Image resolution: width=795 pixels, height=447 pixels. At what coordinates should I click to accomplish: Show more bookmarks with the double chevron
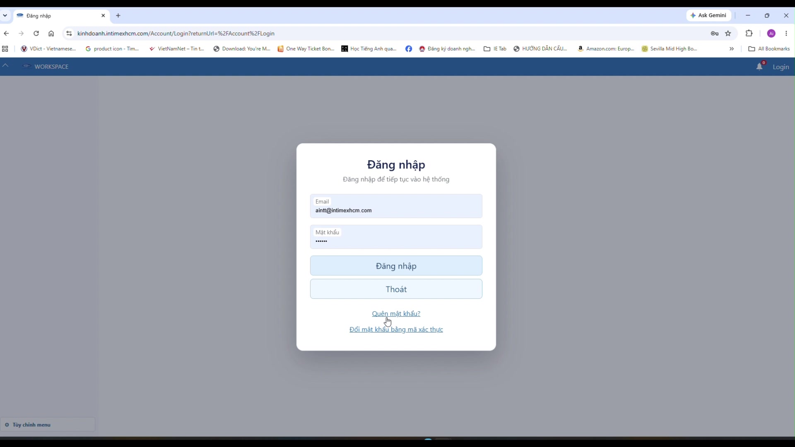(x=732, y=49)
